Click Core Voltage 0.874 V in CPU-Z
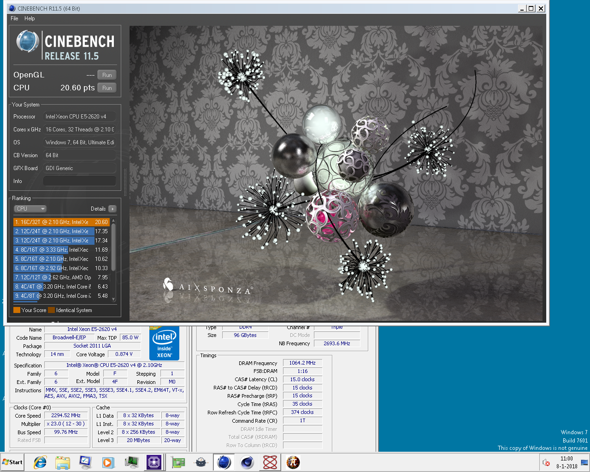590x472 pixels. coord(124,354)
